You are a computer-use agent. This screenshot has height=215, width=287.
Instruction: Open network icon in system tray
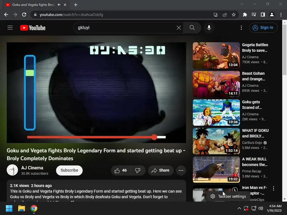[254, 208]
